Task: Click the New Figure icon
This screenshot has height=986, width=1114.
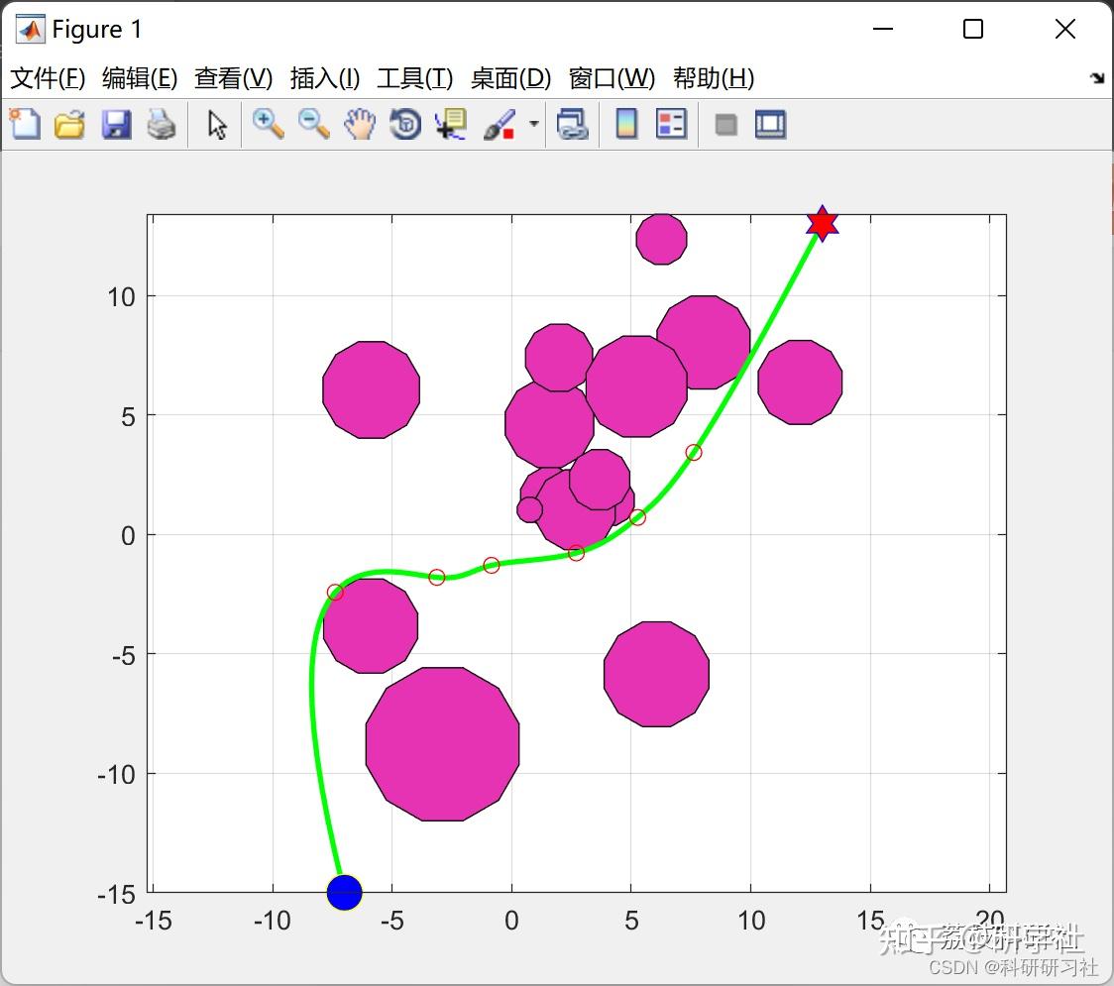Action: pyautogui.click(x=25, y=124)
